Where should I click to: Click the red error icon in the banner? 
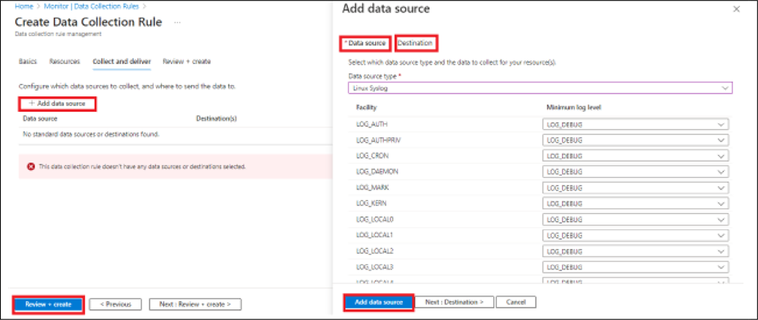point(31,167)
